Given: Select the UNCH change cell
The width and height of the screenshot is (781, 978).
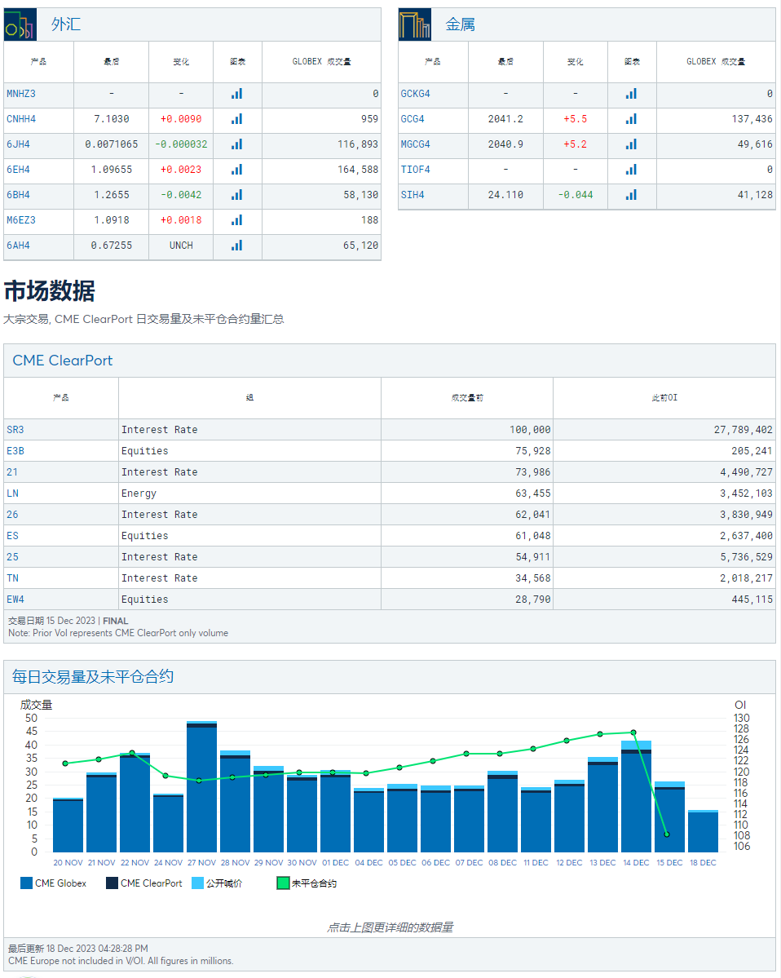Looking at the screenshot, I should click(181, 246).
